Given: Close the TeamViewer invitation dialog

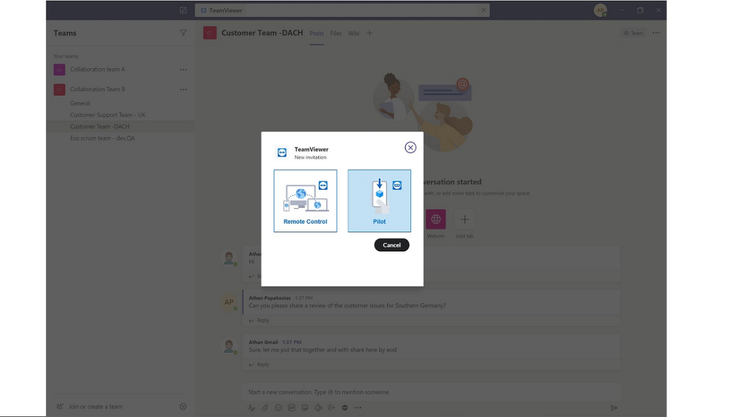Looking at the screenshot, I should (410, 148).
